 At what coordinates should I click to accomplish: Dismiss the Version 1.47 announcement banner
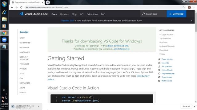191,20
